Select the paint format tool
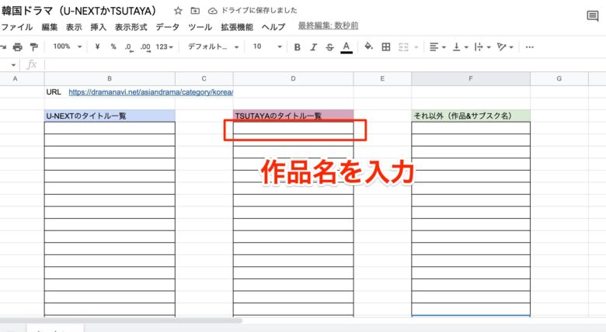Screen dimensions: 606x332 (x=34, y=47)
